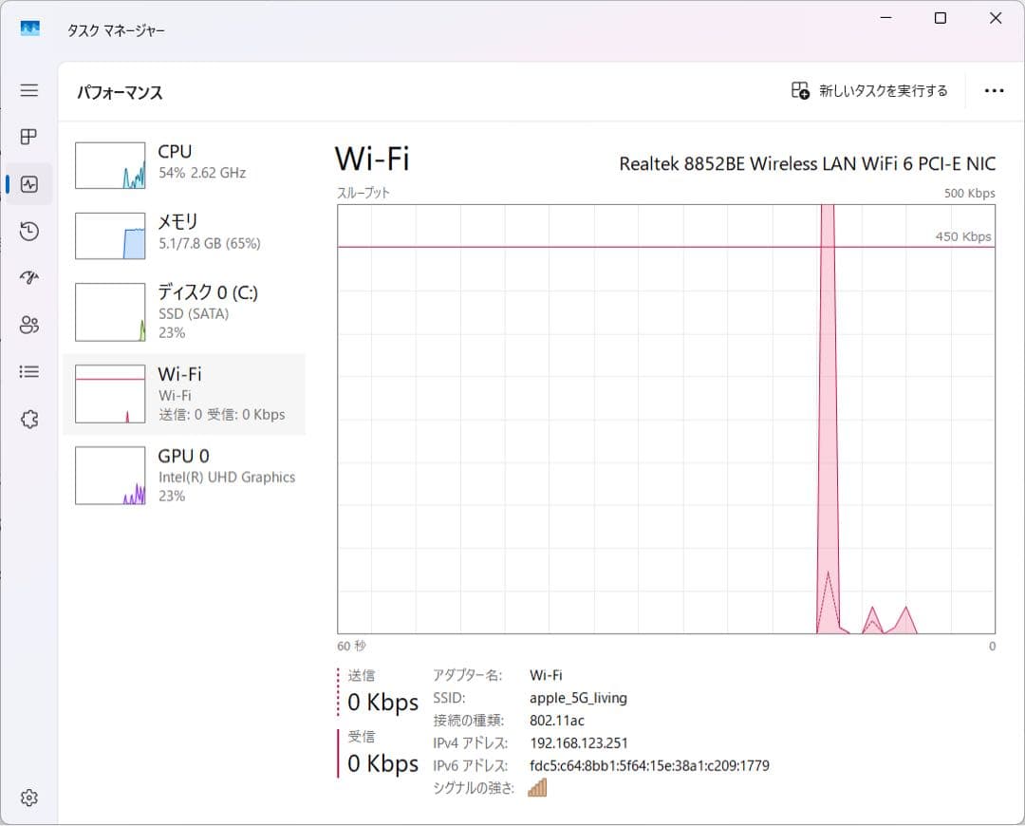Open the Startup apps page icon
This screenshot has width=1025, height=826.
28,277
